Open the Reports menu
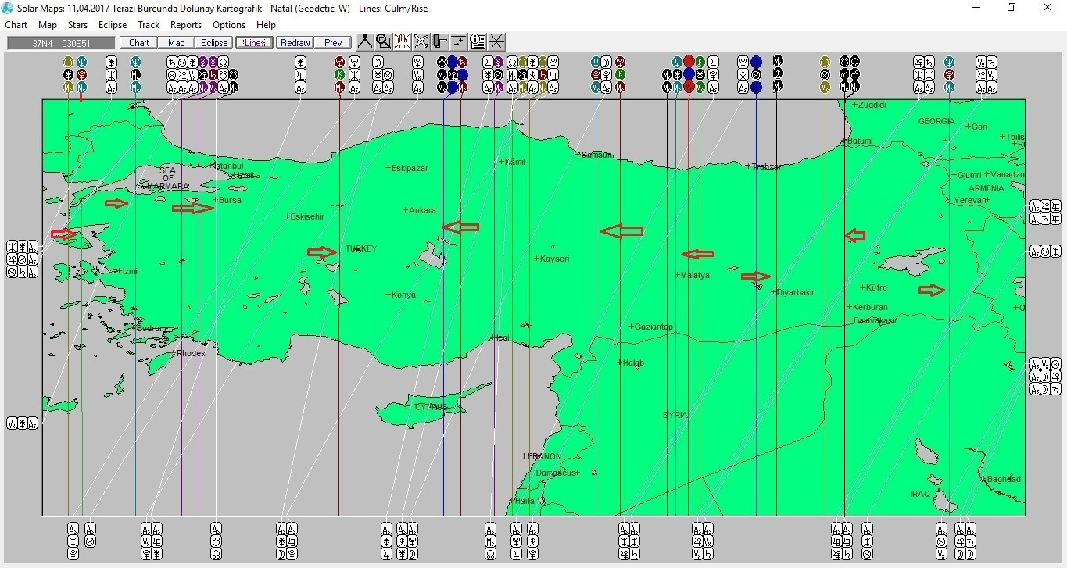This screenshot has width=1067, height=568. coord(186,25)
